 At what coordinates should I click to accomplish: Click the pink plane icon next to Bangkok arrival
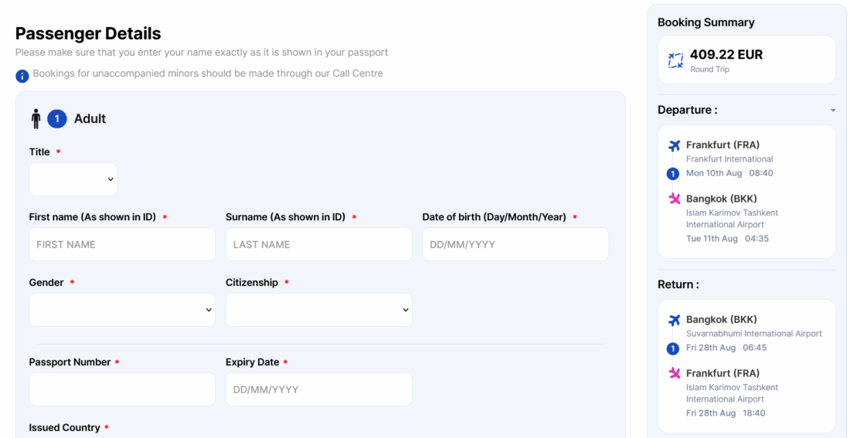674,199
